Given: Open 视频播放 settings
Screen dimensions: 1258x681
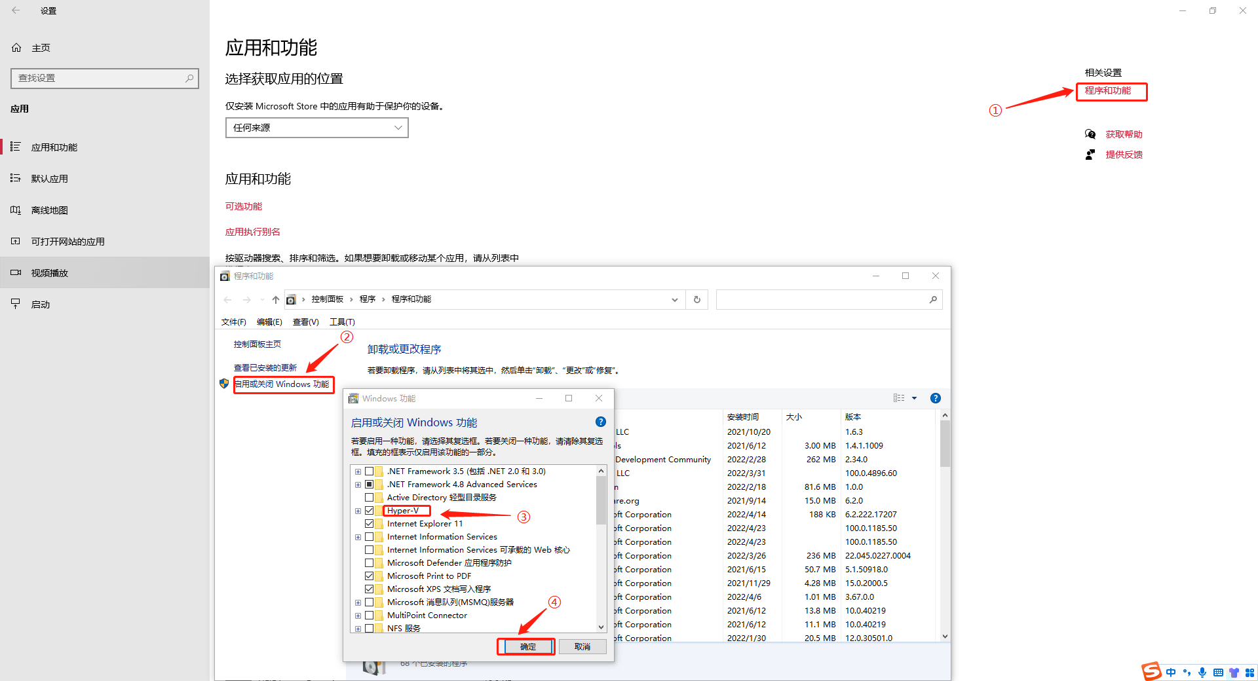Looking at the screenshot, I should (x=49, y=272).
